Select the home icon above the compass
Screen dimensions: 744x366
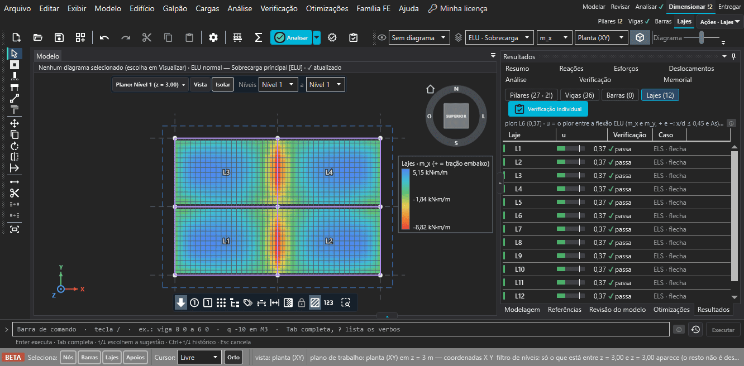[x=430, y=89]
